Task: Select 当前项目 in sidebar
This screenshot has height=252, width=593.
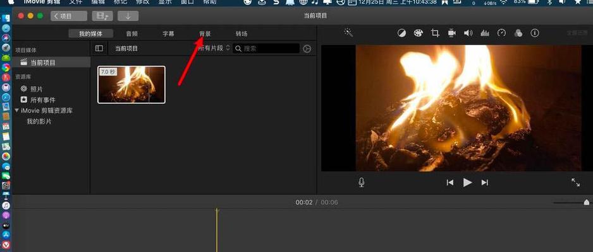Action: pos(51,62)
